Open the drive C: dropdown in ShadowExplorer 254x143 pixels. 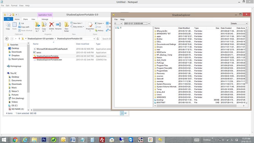(x=121, y=23)
